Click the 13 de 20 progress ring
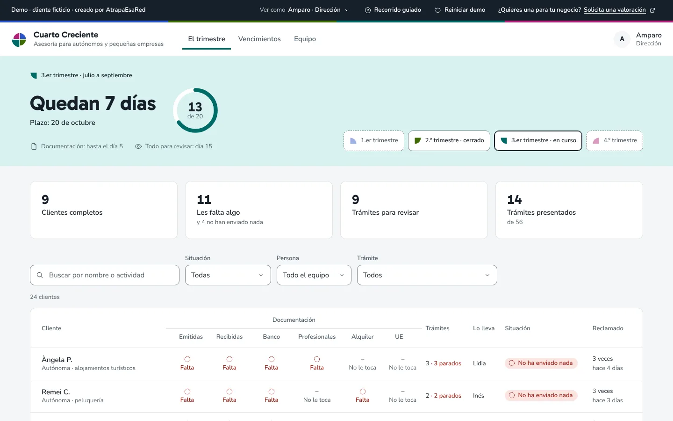 tap(195, 110)
